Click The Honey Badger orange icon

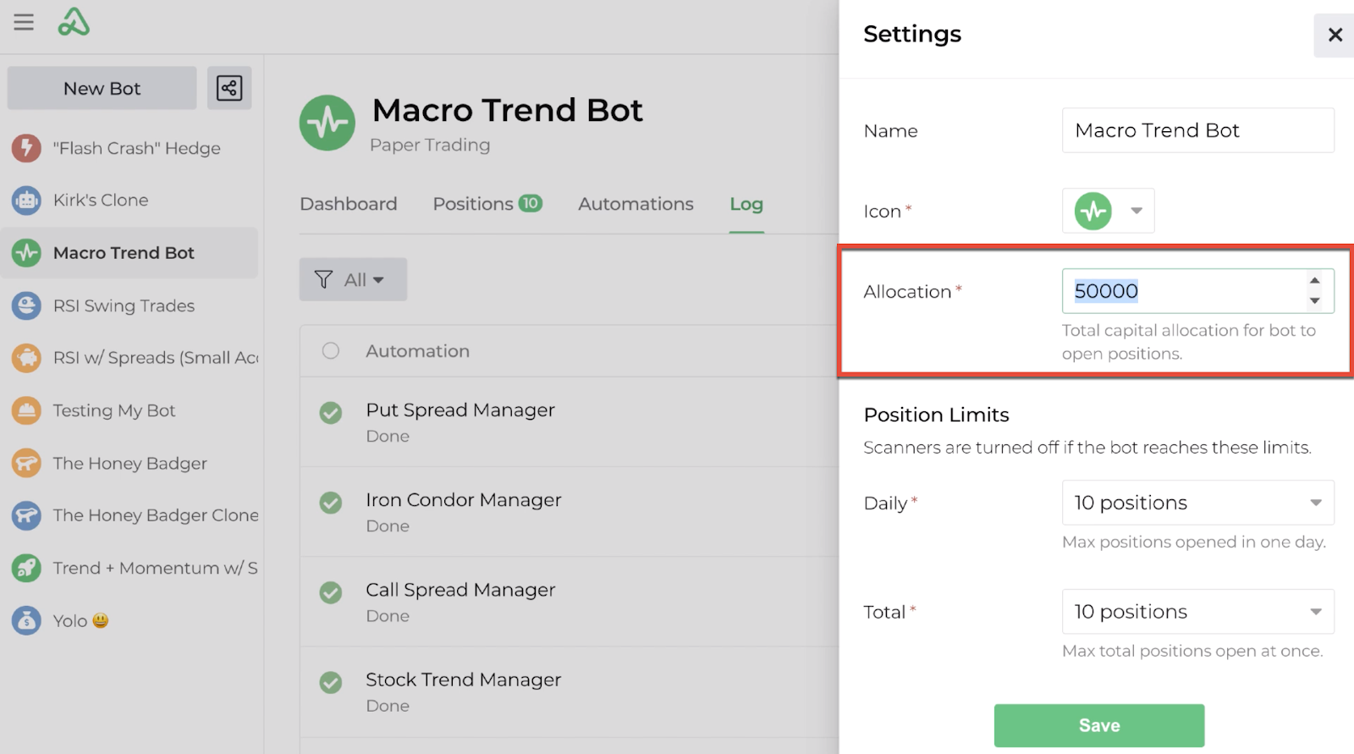[x=26, y=463]
